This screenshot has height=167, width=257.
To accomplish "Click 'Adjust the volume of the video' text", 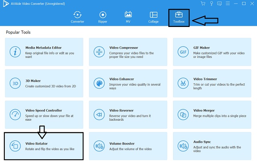I will [131, 149].
